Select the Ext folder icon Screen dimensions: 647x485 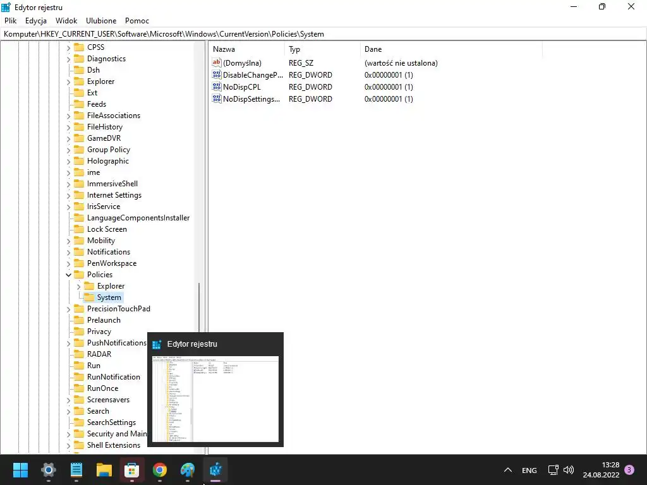coord(79,92)
